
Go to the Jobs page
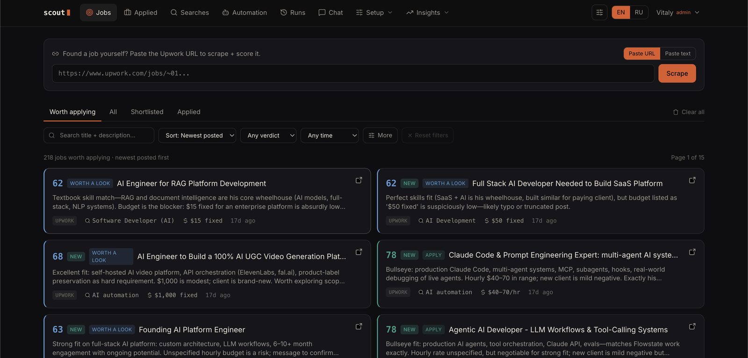(99, 13)
